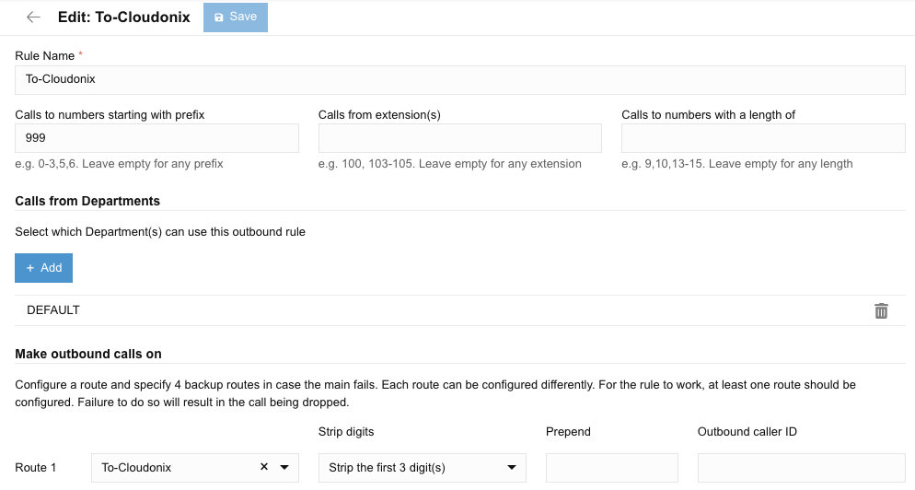Click the prefix field containing 999
This screenshot has height=490, width=915.
156,138
